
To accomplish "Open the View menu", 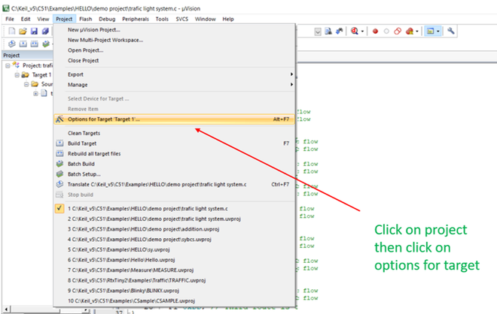I will click(43, 19).
